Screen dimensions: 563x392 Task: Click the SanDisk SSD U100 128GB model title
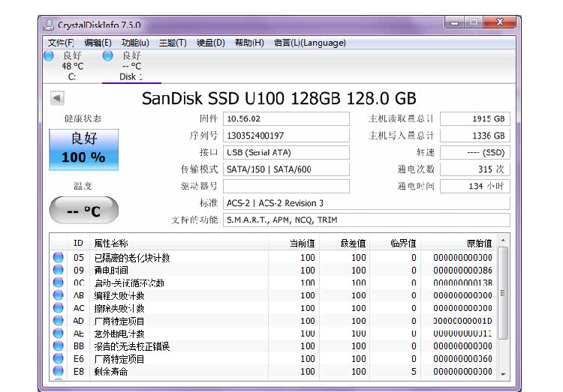[279, 98]
